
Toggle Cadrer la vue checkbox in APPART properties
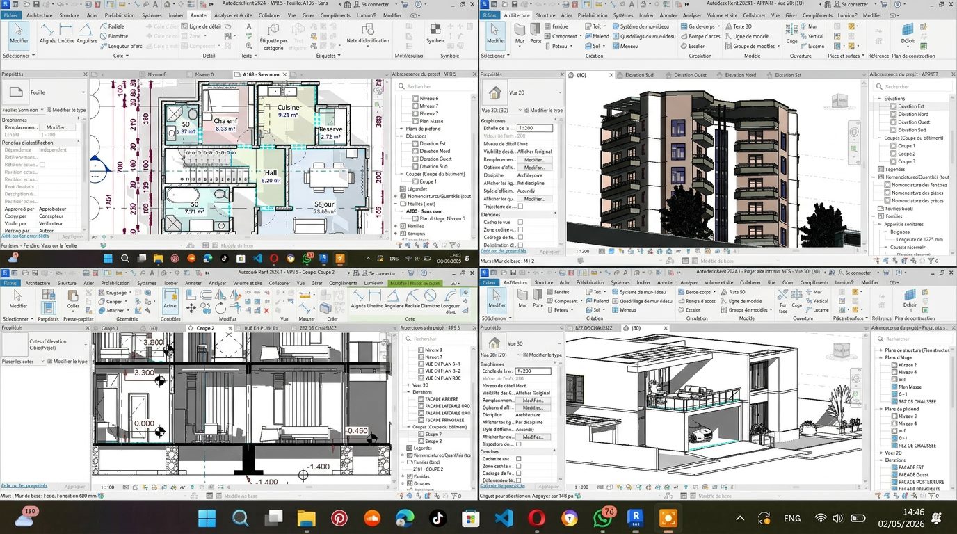pyautogui.click(x=520, y=222)
